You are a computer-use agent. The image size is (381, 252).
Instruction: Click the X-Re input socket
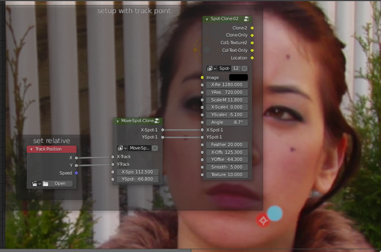click(202, 85)
